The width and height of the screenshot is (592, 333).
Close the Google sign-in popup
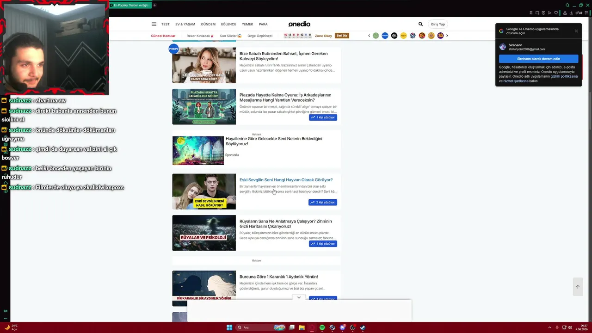pyautogui.click(x=576, y=31)
